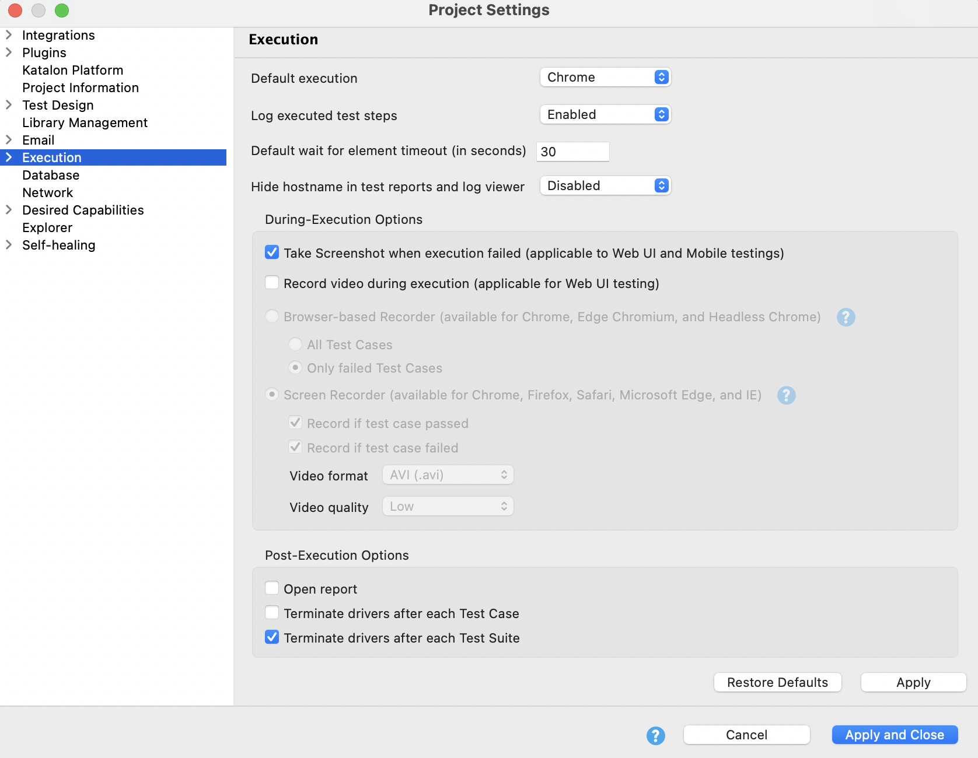
Task: Open the Default execution Chrome dropdown
Action: click(605, 77)
